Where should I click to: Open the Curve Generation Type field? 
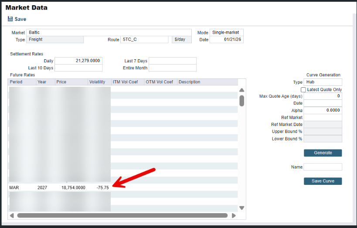[x=323, y=82]
